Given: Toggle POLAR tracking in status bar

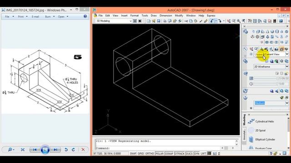Looking at the screenshot, I should [x=160, y=153].
